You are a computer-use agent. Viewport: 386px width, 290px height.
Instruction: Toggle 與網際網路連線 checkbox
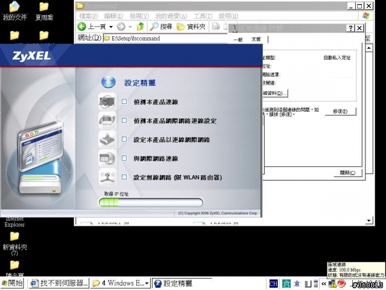[124, 158]
